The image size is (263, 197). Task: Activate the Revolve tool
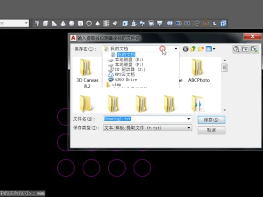pos(151,23)
